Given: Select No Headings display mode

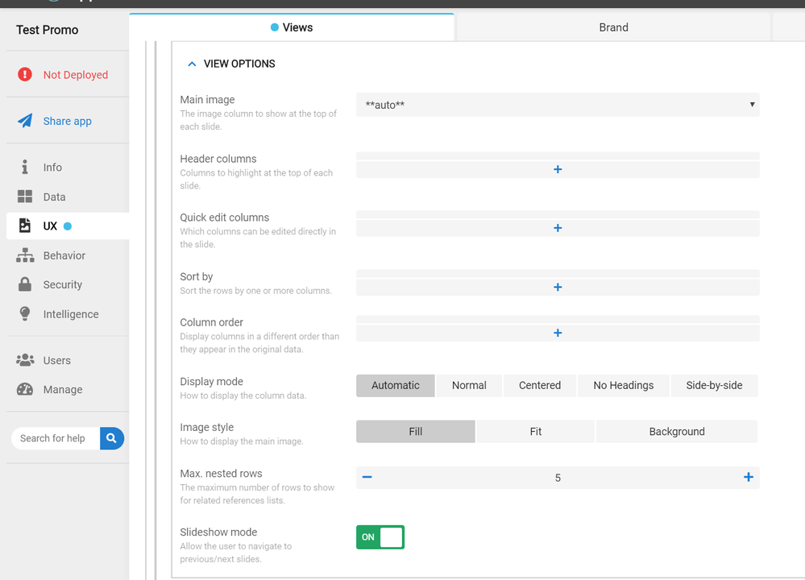Looking at the screenshot, I should pos(623,386).
